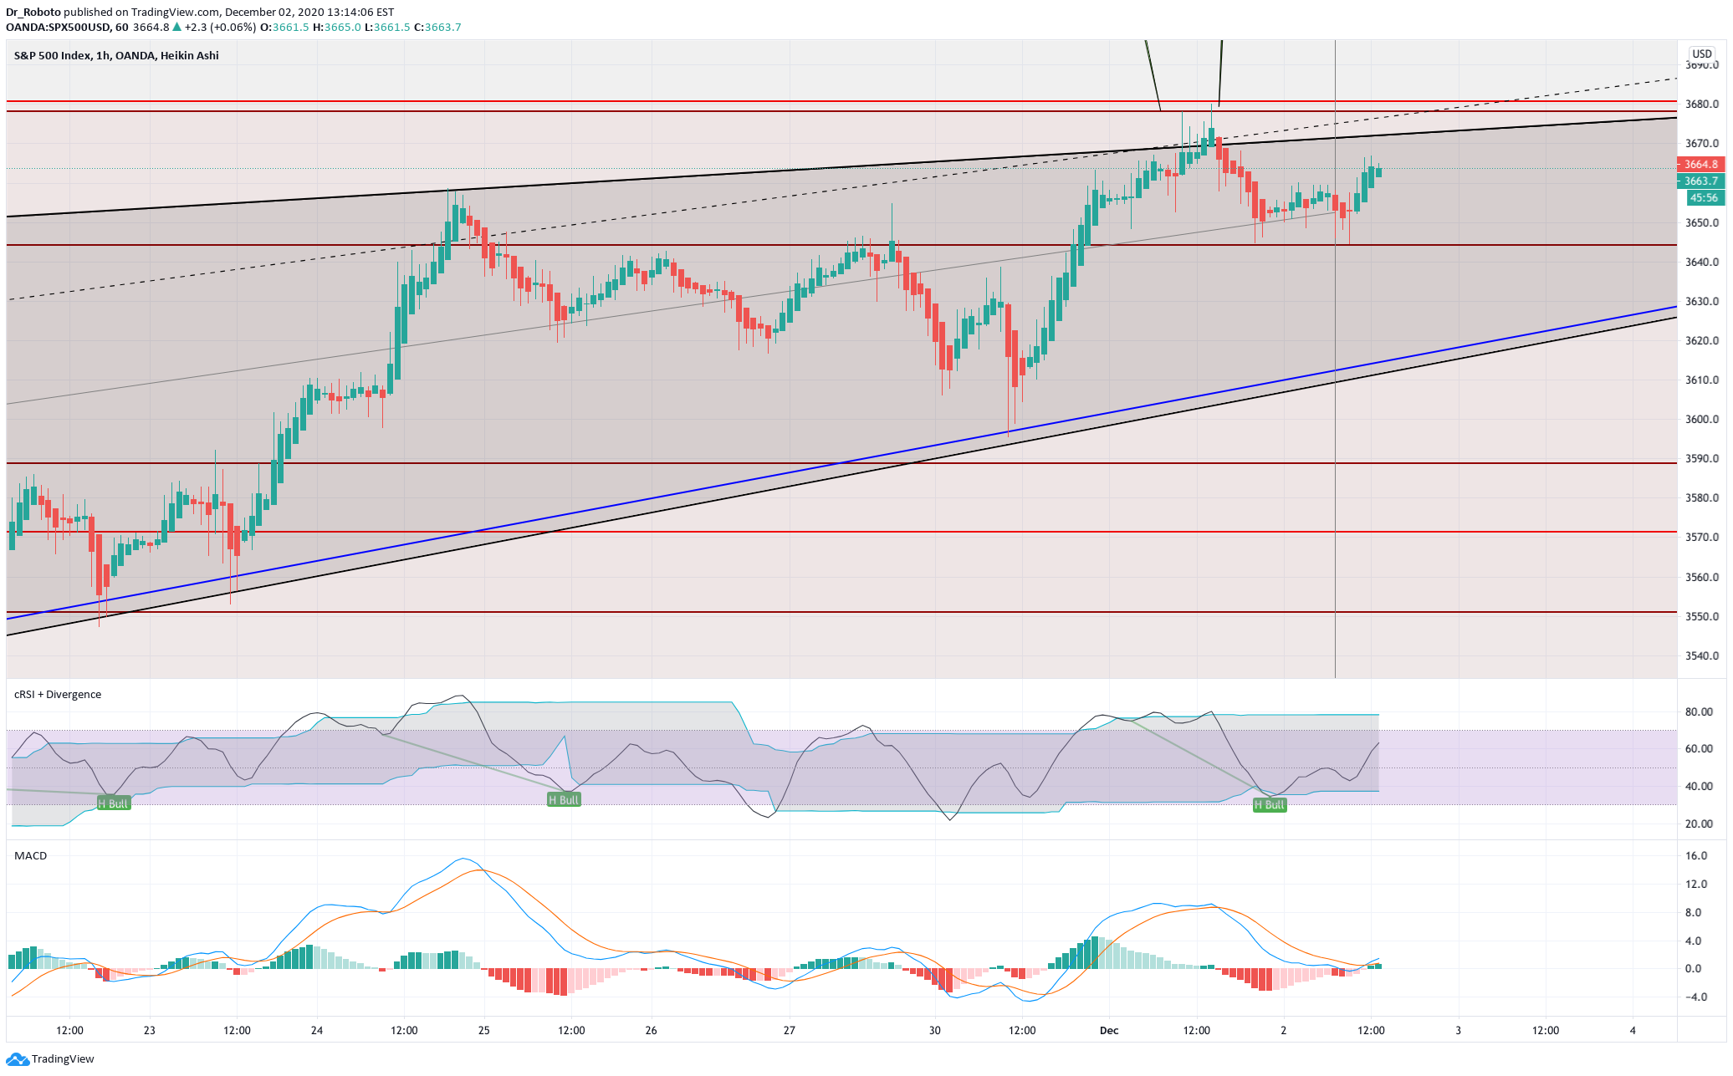Click the 3640.0 price axis label
1733x1076 pixels.
click(x=1702, y=263)
